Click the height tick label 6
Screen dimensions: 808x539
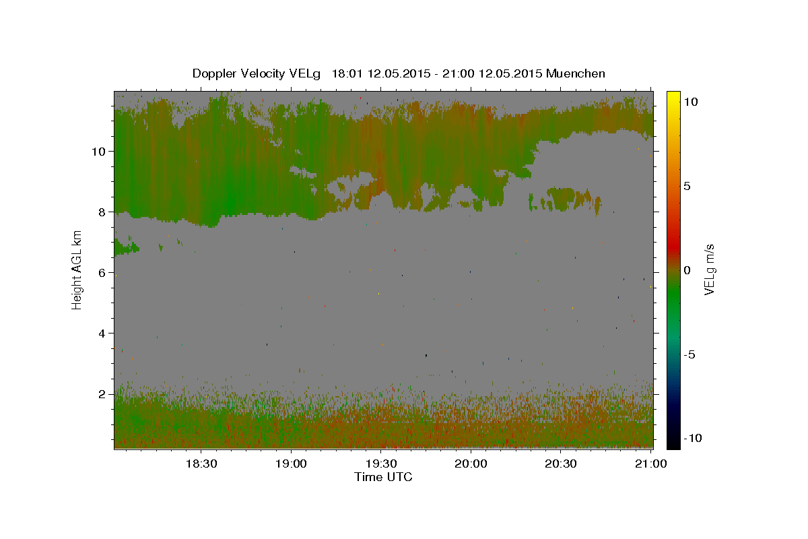(x=102, y=272)
